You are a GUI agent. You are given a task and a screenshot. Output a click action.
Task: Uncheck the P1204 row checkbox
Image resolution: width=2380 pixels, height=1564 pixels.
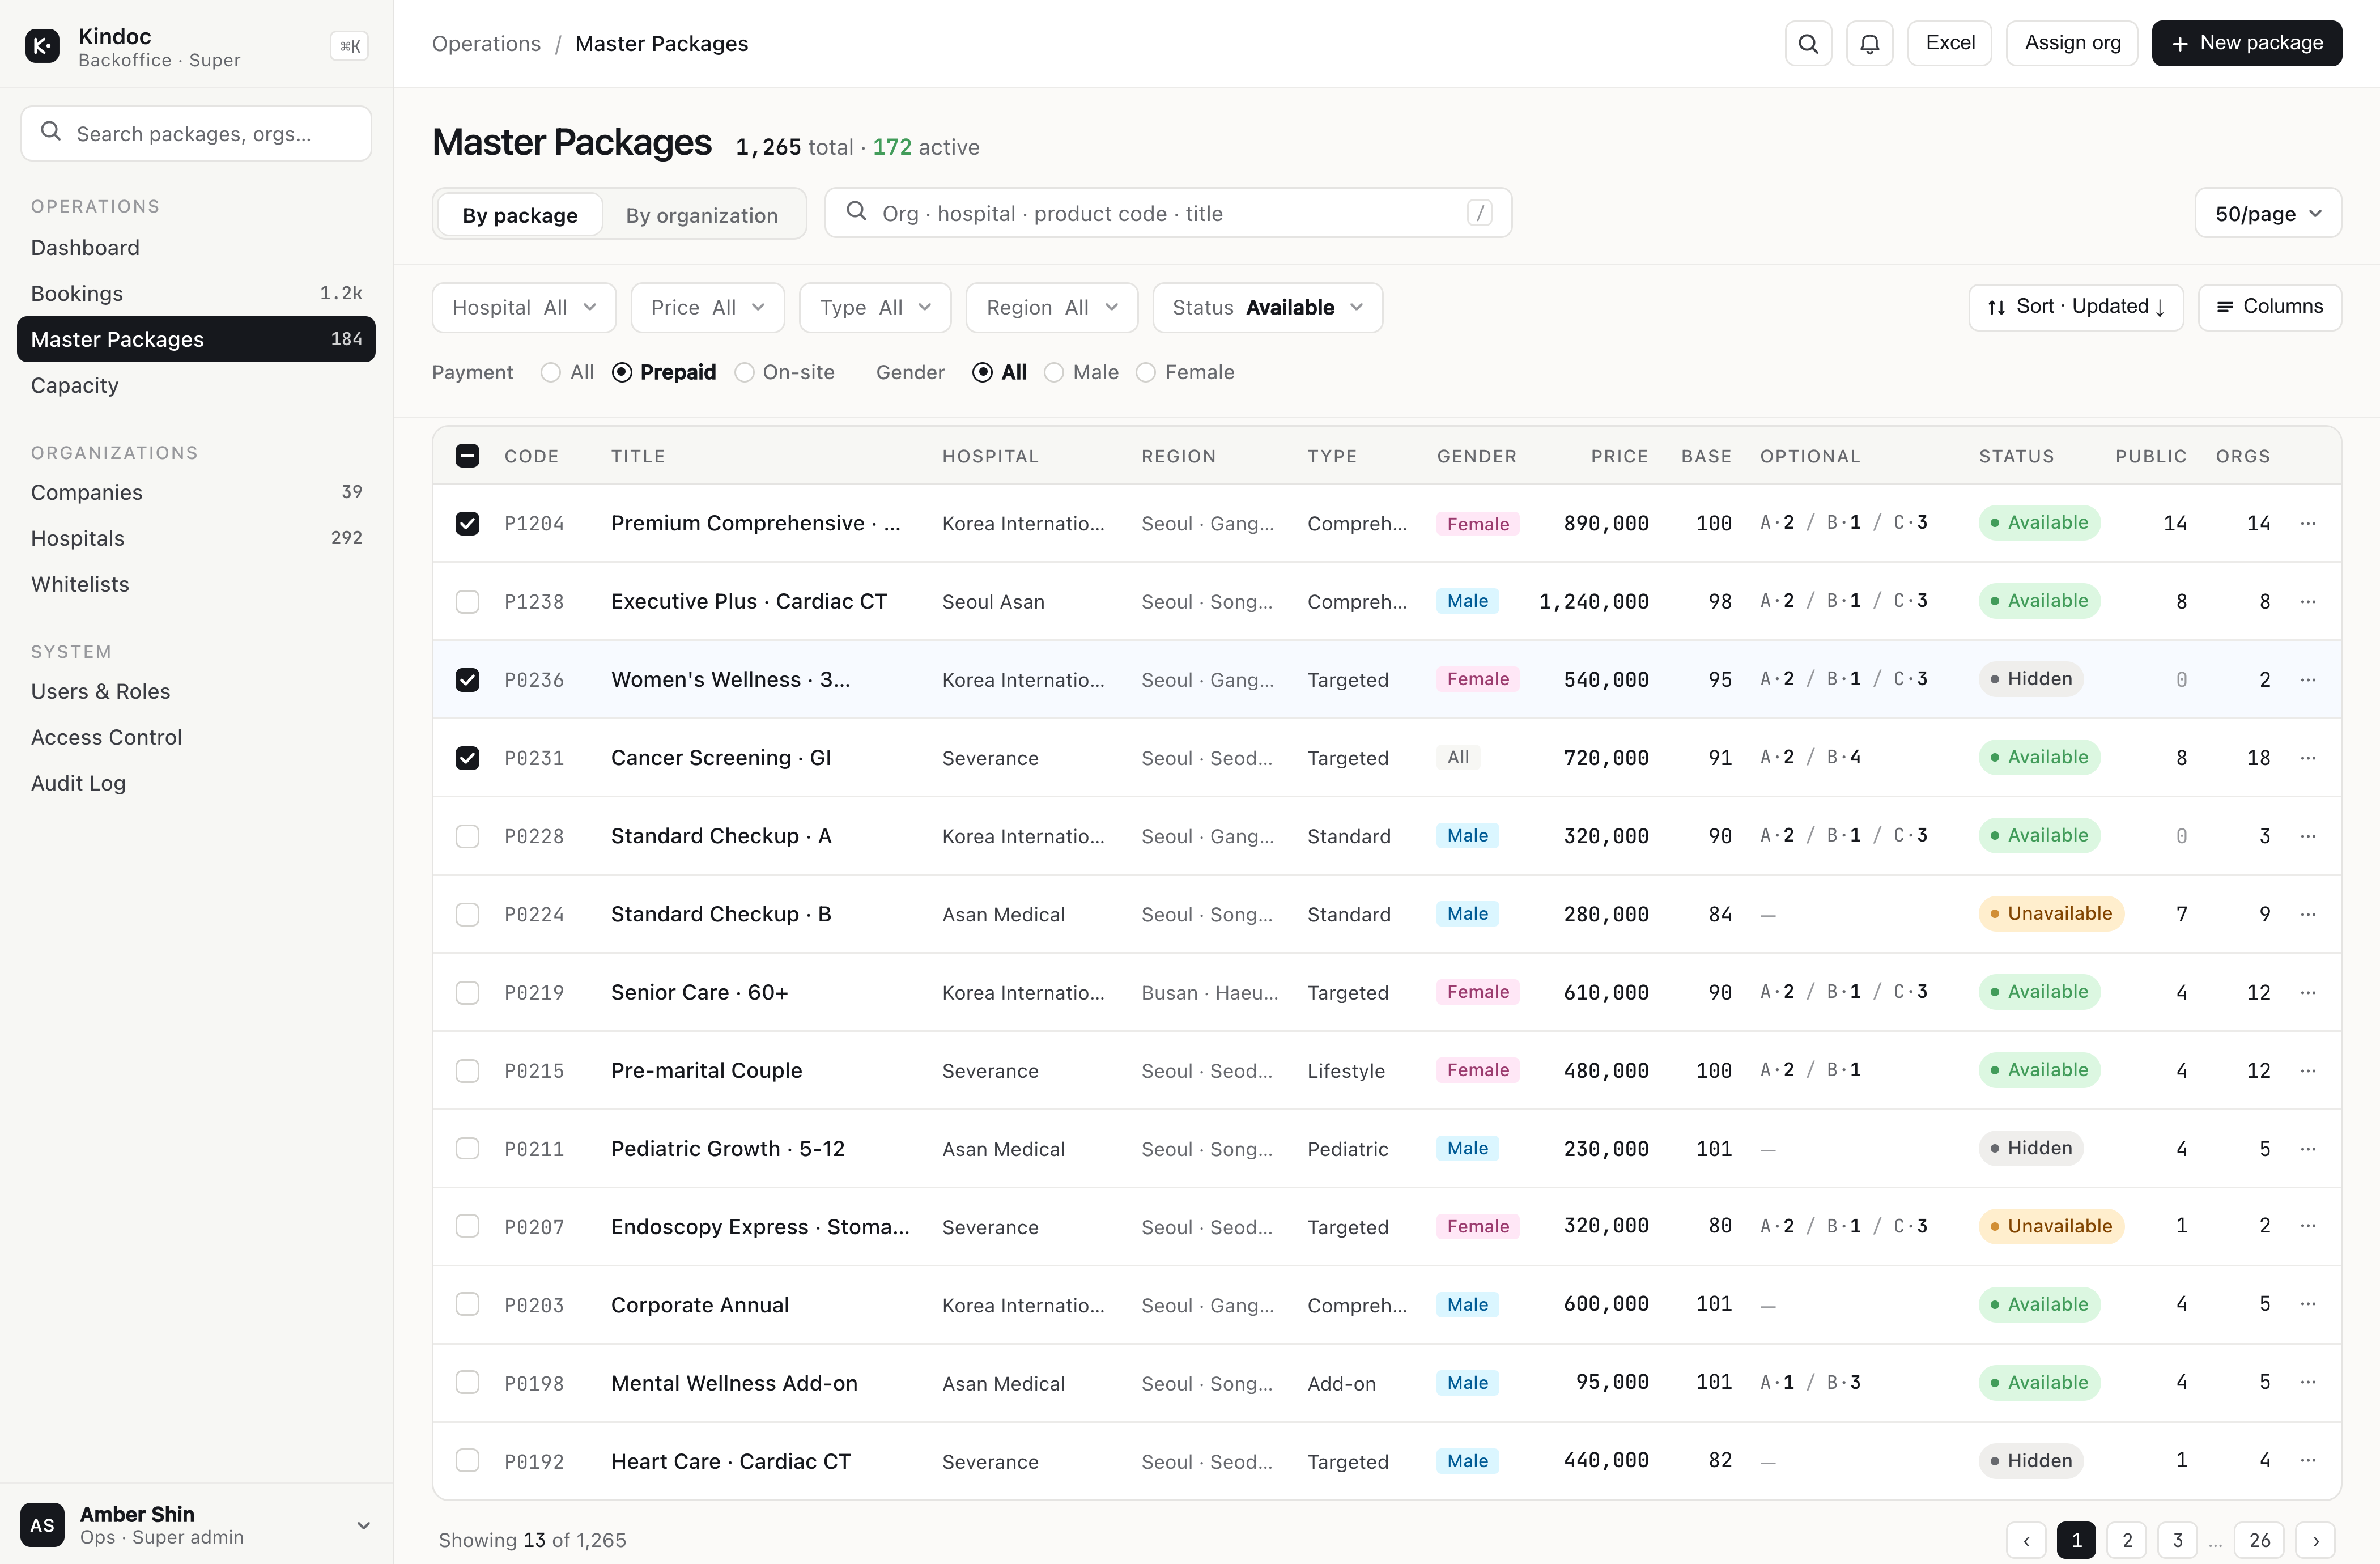click(467, 523)
